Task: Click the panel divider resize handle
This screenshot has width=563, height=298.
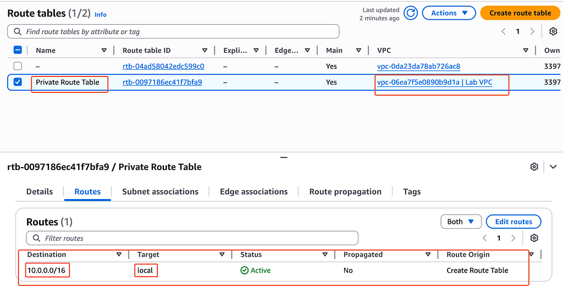Action: click(x=284, y=157)
